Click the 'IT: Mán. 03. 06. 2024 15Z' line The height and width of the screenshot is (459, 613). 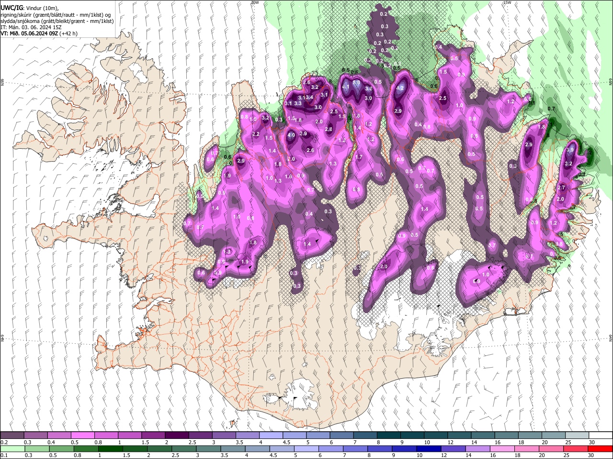[31, 27]
